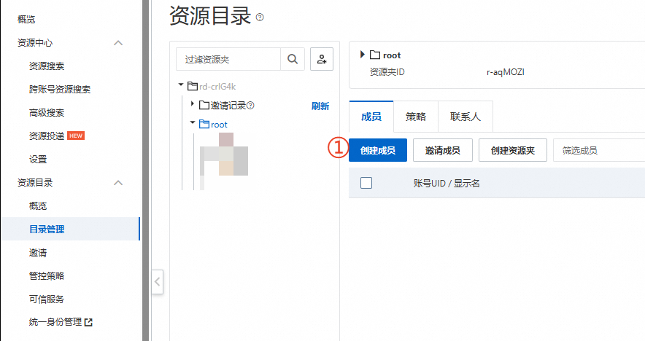Screen dimensions: 645x341
Task: Click the 创建成员 button
Action: [378, 150]
